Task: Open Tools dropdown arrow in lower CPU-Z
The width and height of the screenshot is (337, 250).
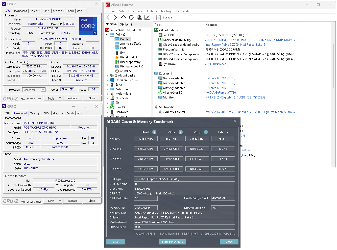Action: tap(60, 201)
